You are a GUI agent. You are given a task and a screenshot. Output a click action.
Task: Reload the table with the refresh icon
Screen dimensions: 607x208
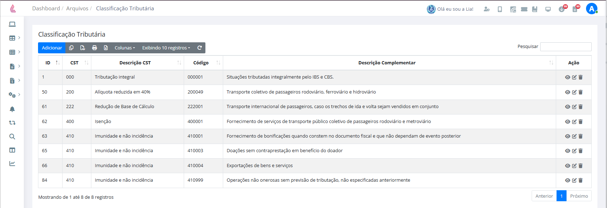(200, 48)
